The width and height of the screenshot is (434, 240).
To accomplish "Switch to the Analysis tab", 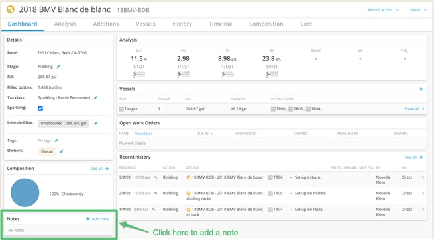I will 65,24.
